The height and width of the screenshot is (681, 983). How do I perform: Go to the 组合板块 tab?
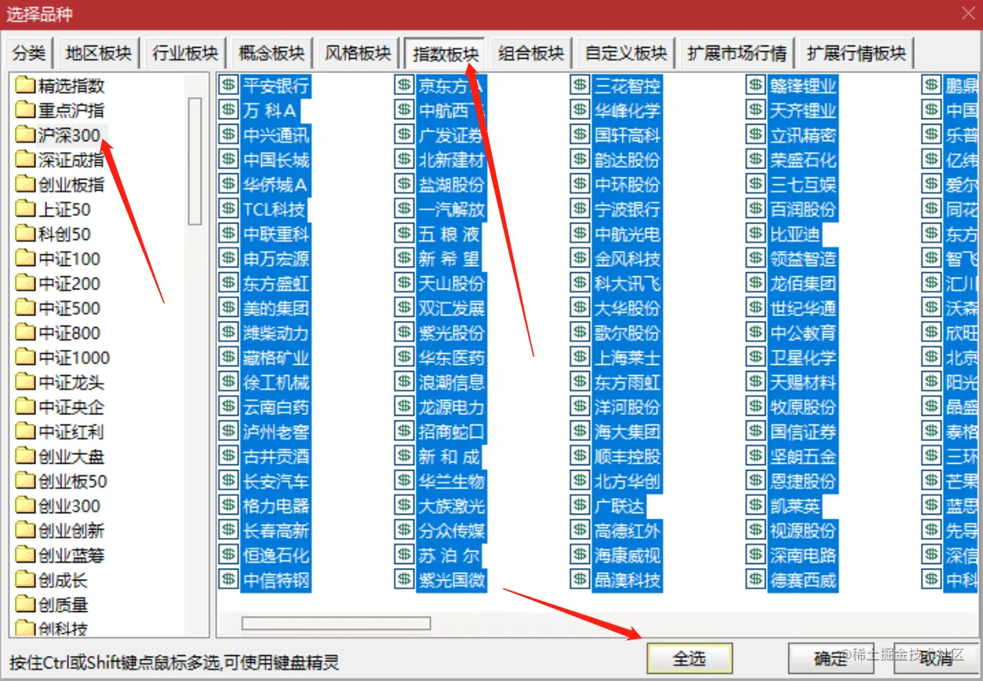coord(531,53)
